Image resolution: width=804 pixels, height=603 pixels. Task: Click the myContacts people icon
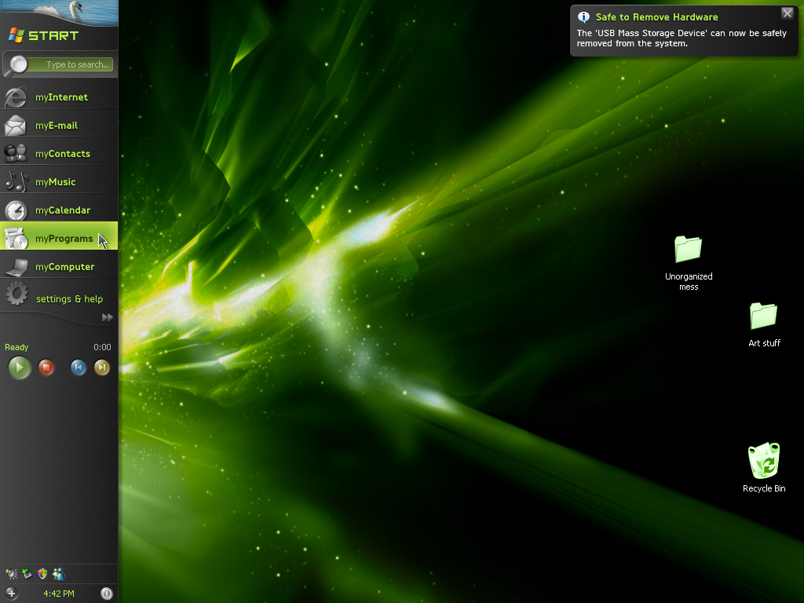(16, 153)
